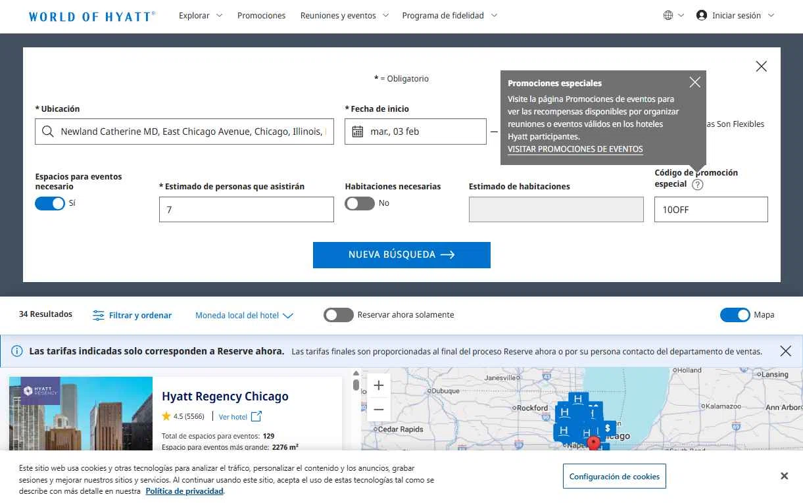The width and height of the screenshot is (803, 503).
Task: Enable Habitaciones necesarias switch
Action: (360, 203)
